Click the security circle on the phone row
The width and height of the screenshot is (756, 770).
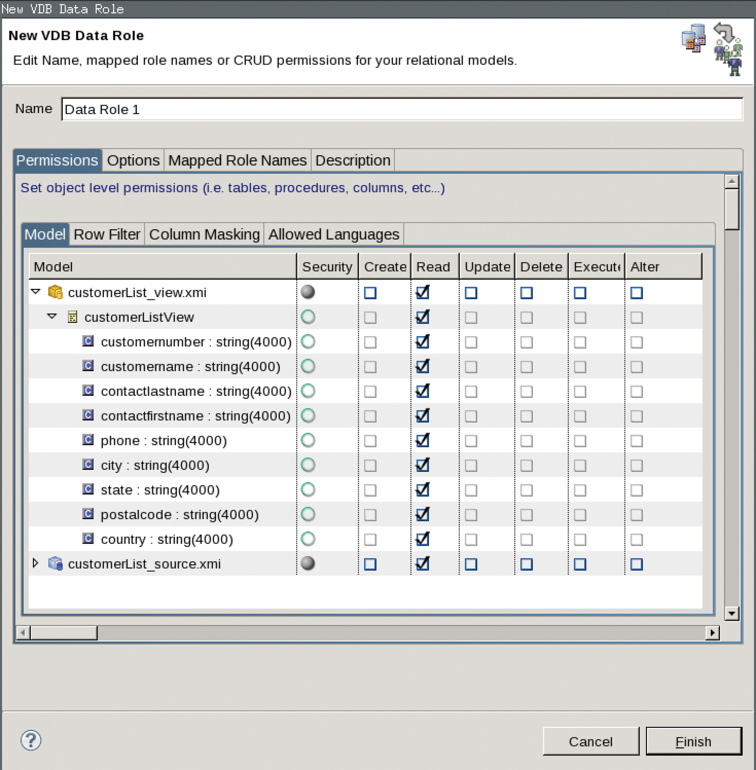tap(308, 440)
